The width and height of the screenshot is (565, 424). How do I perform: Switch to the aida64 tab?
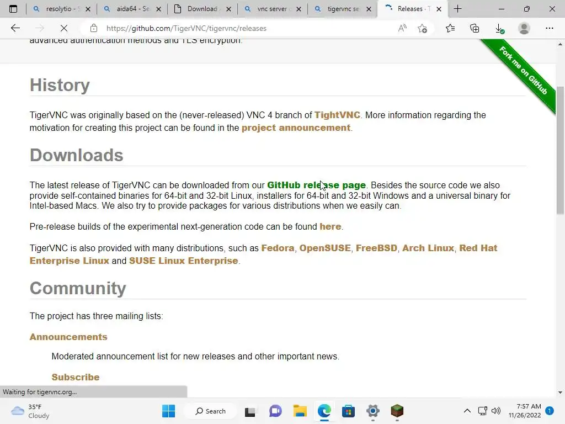pyautogui.click(x=132, y=9)
